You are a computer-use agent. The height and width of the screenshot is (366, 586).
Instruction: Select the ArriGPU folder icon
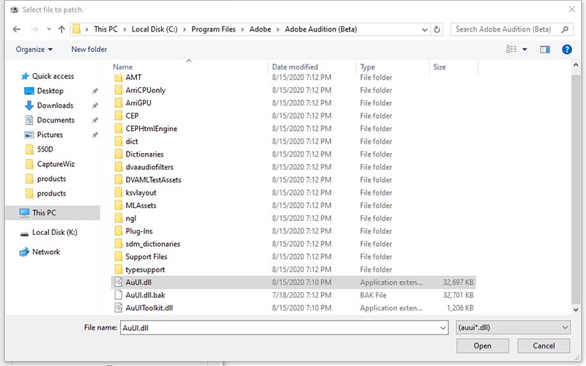pos(119,102)
